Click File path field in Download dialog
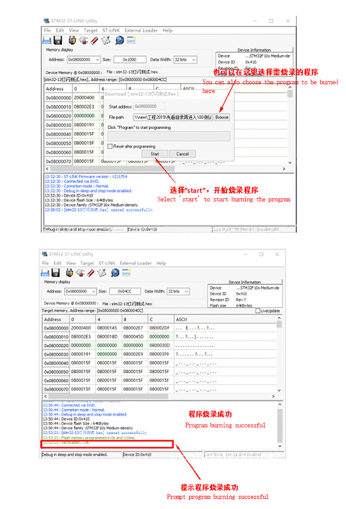 click(173, 117)
